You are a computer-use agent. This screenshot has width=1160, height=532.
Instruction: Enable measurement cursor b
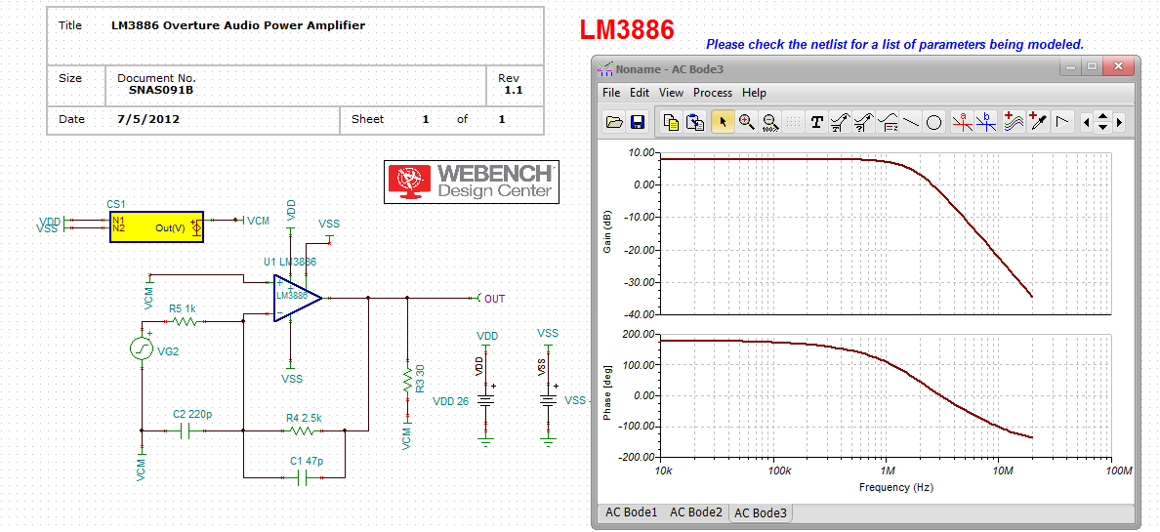coord(985,122)
